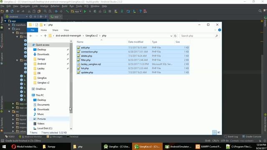Open Terminal tool window
Image resolution: width=267 pixels, height=150 pixels.
point(72,137)
